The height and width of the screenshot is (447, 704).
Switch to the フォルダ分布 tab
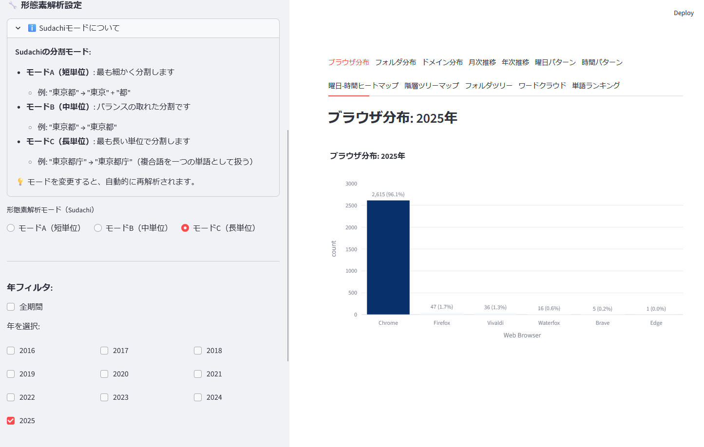point(396,62)
